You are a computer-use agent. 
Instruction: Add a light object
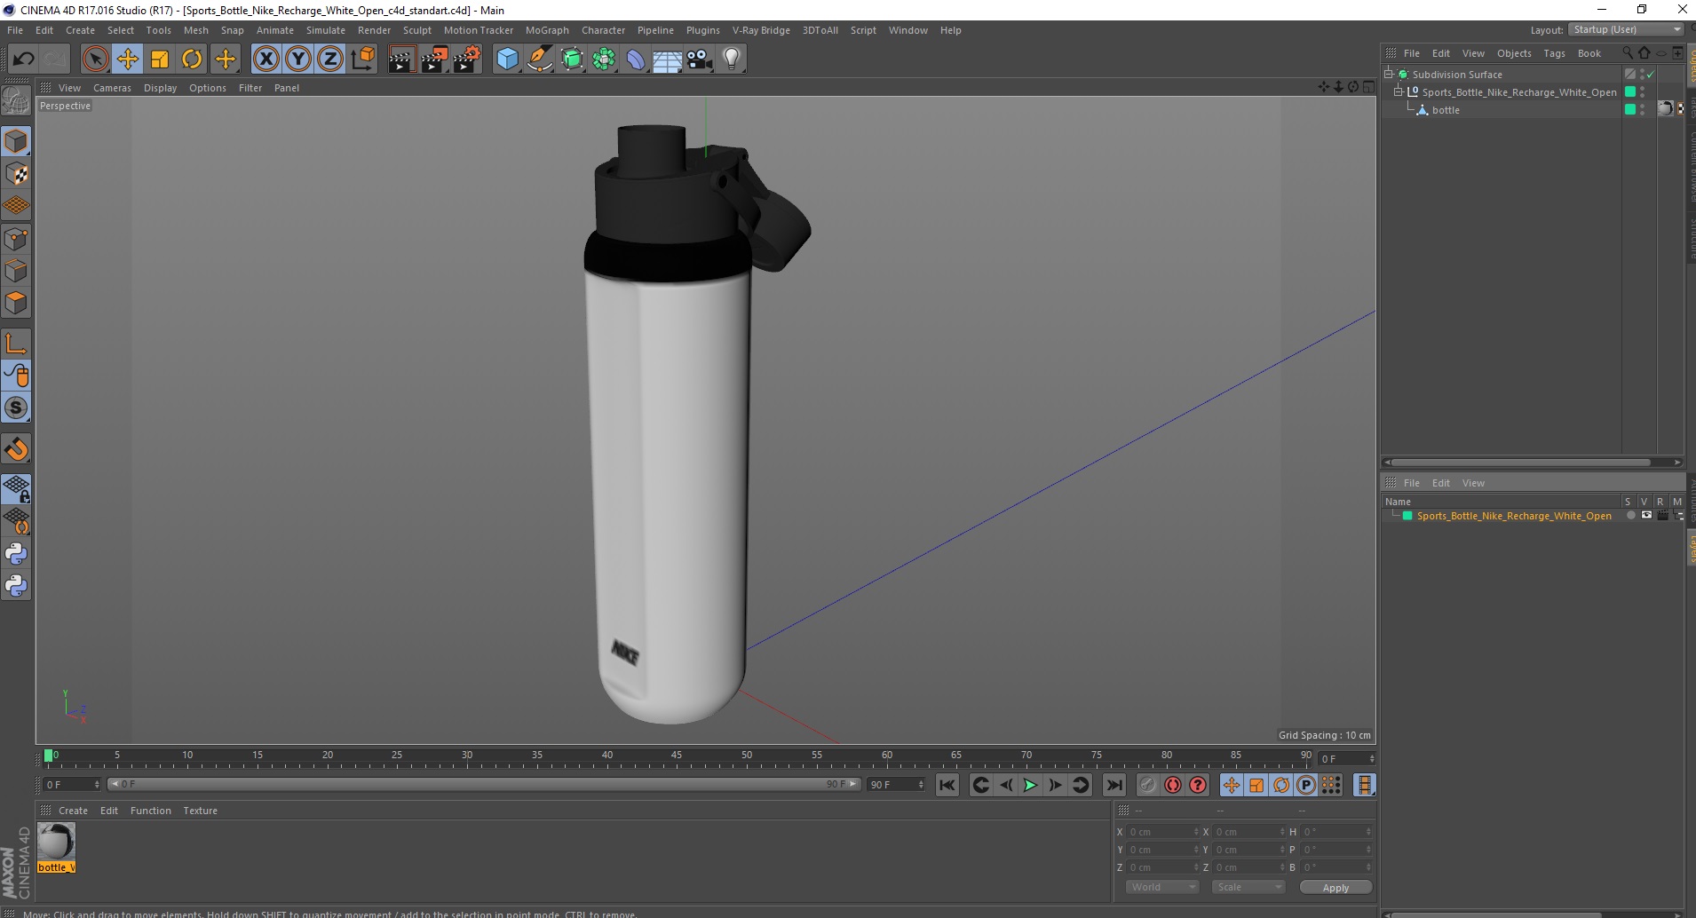click(x=732, y=59)
